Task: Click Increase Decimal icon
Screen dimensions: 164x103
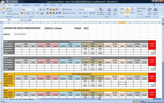Action: click(91, 13)
